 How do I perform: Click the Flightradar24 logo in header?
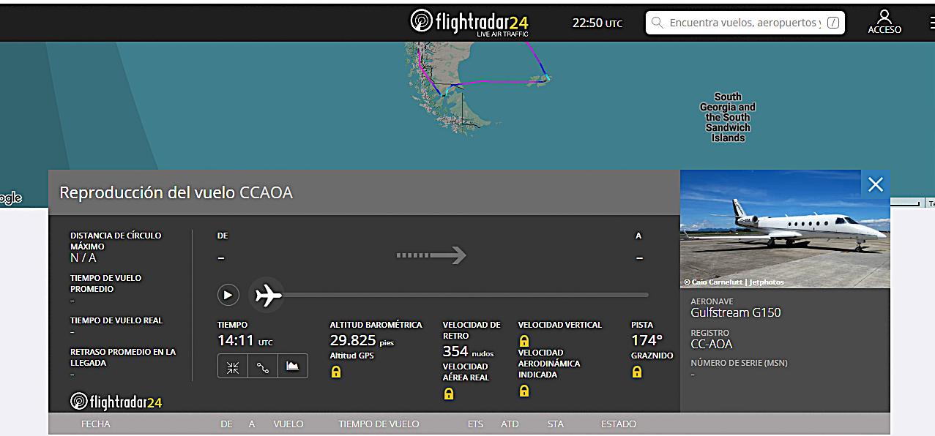pos(469,22)
